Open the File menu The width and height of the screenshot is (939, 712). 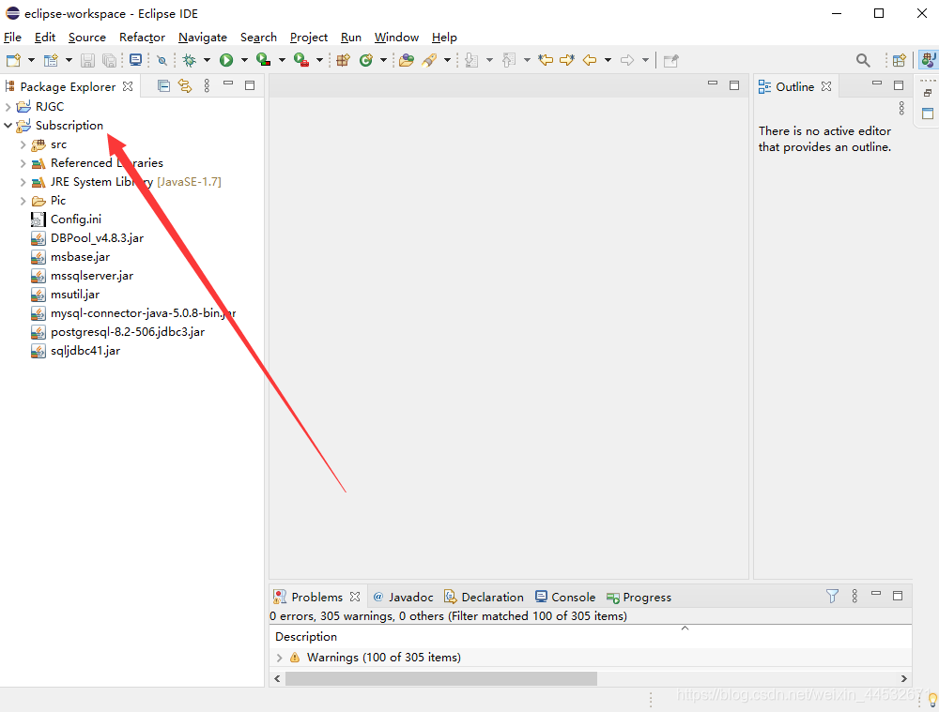click(x=12, y=38)
